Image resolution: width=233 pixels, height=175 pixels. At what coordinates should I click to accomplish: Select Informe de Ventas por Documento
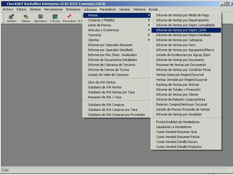[186, 60]
